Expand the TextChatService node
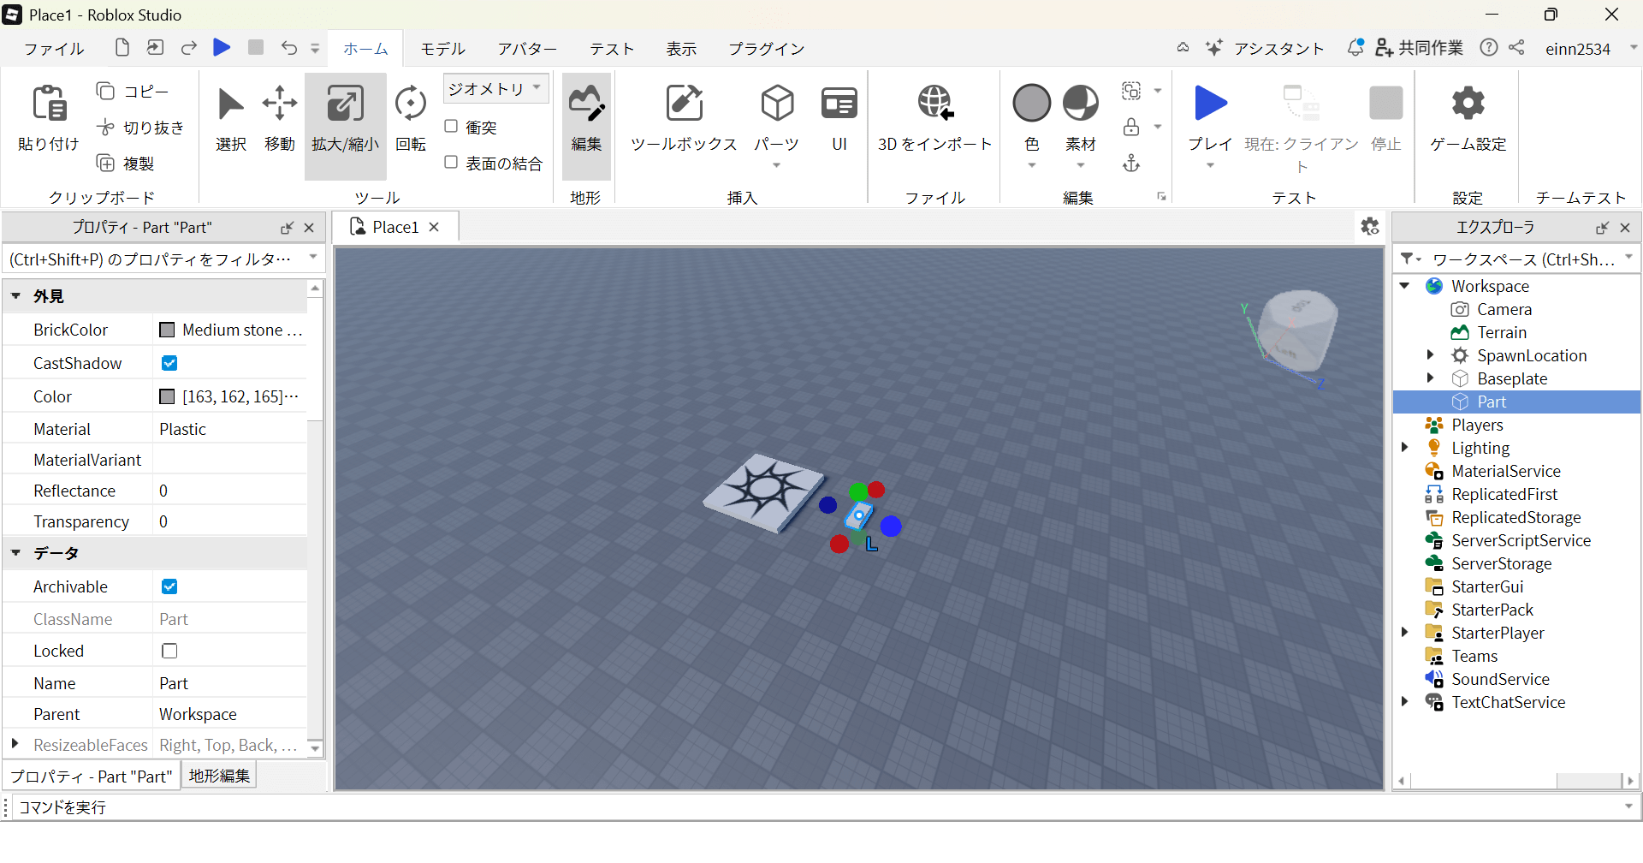The image size is (1643, 863). point(1404,701)
